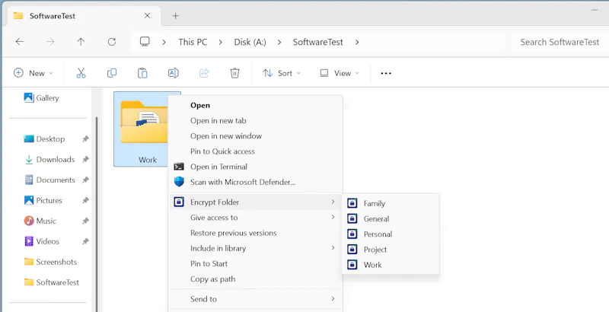This screenshot has width=609, height=312.
Task: Click pin icon beside Videos
Action: click(x=85, y=241)
